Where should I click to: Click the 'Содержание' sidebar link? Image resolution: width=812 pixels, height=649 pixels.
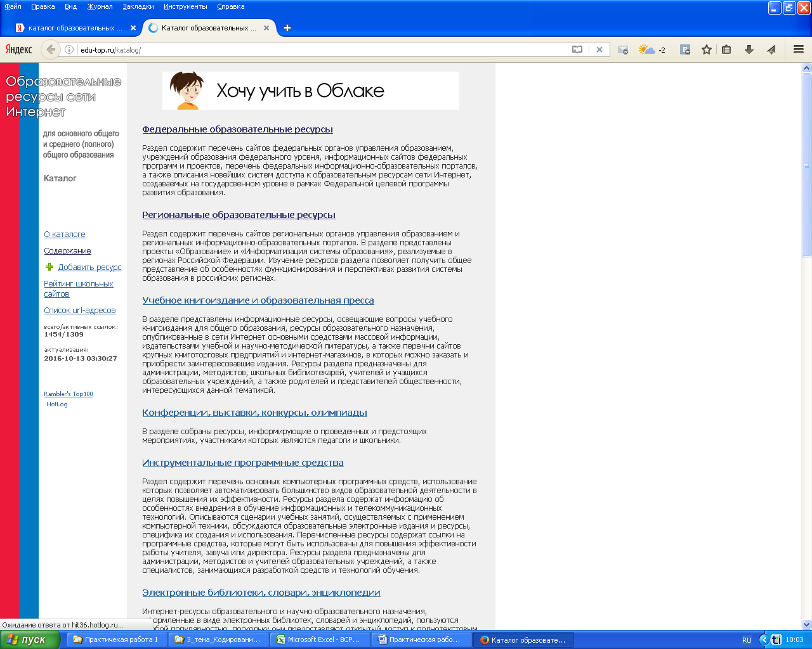click(67, 251)
